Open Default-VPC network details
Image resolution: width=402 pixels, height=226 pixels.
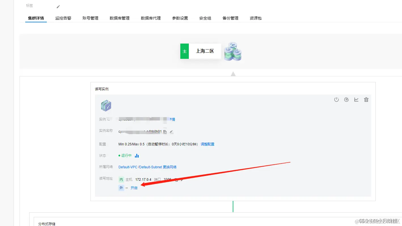click(x=128, y=167)
